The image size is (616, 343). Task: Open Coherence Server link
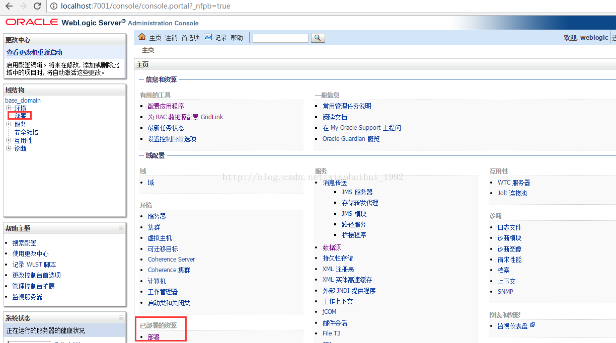coord(171,260)
